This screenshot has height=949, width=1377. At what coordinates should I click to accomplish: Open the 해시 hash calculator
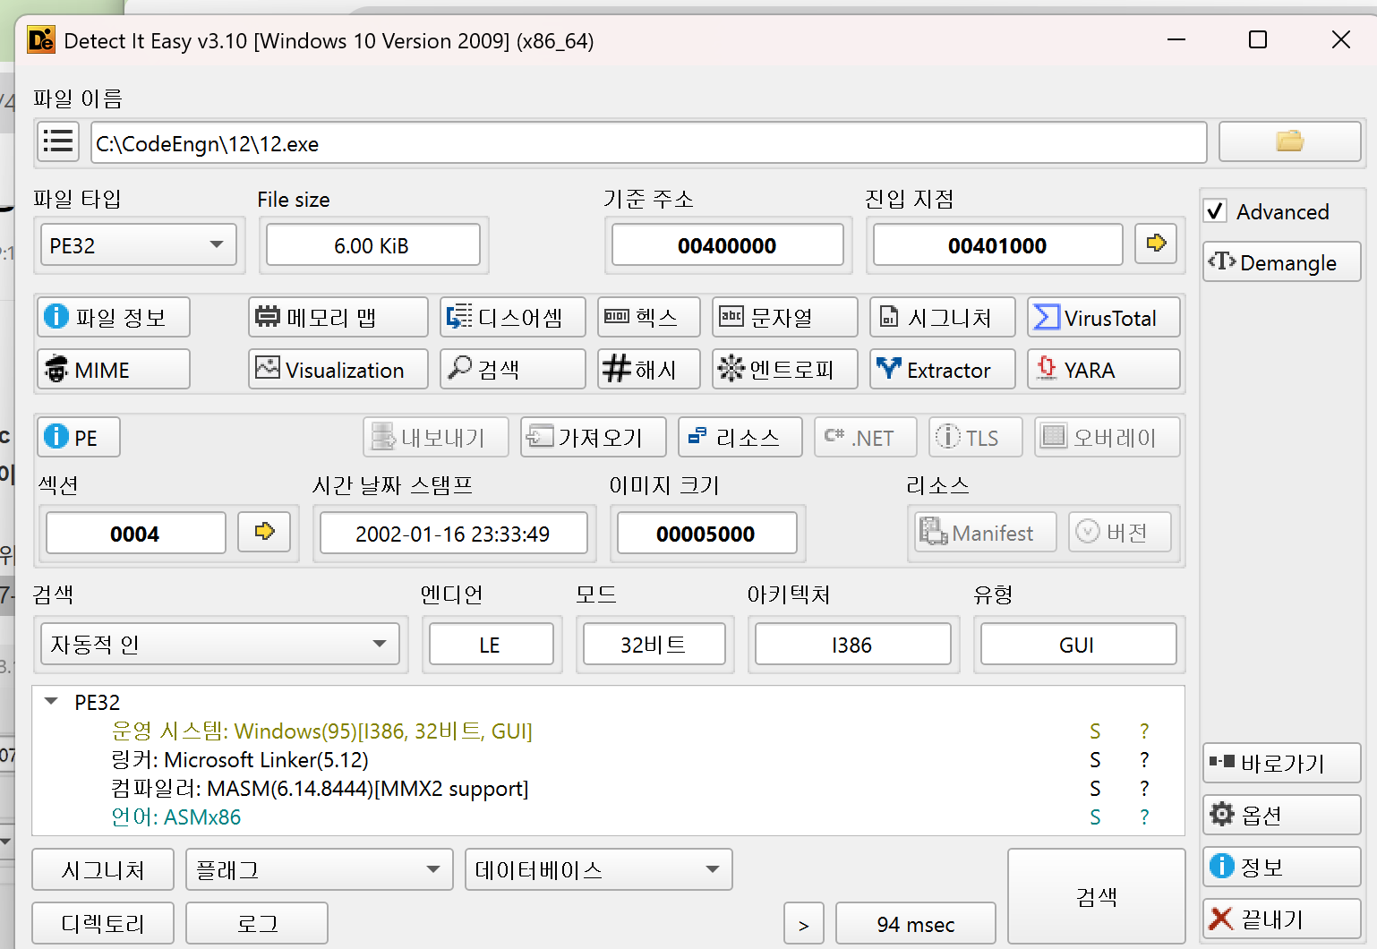point(649,369)
